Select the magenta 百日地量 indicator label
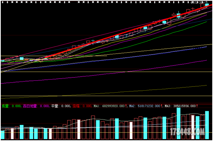The height and width of the screenshot is (141, 213). (30, 106)
